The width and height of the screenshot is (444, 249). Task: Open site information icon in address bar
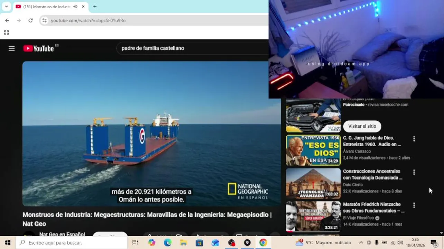tap(44, 20)
